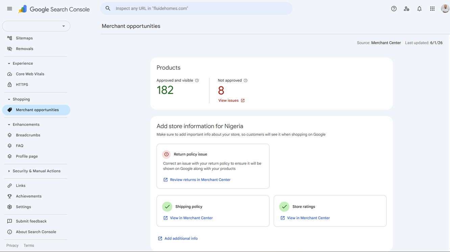The width and height of the screenshot is (450, 252).
Task: Collapse the Shopping section
Action: [9, 100]
